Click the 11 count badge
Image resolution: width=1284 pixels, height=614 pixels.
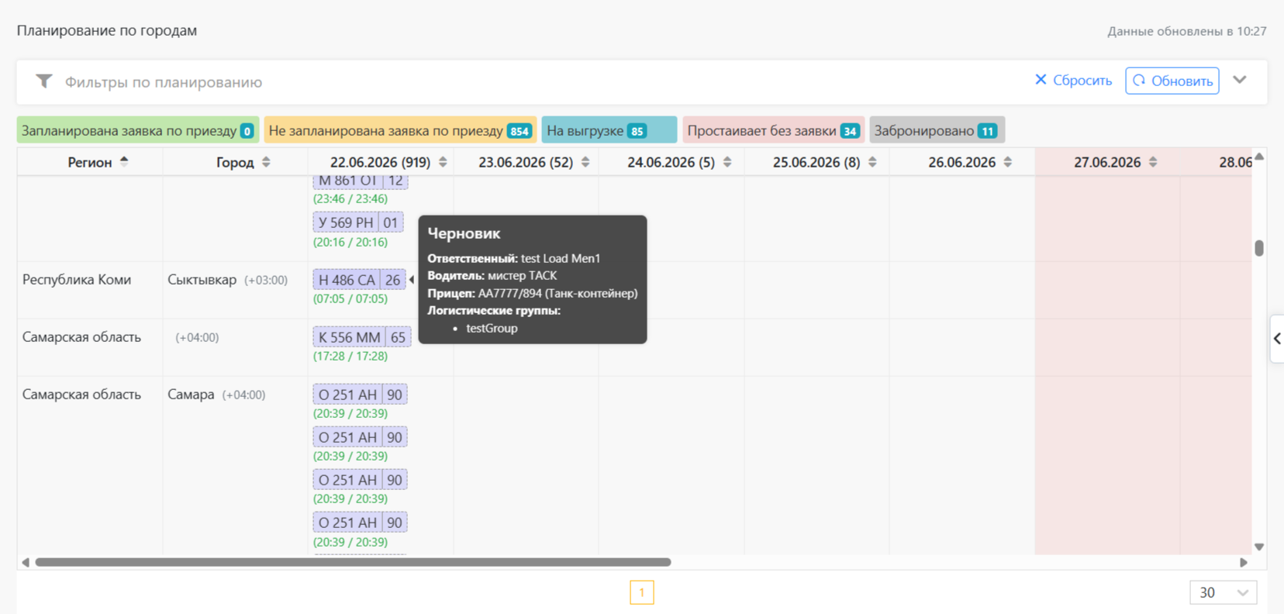988,131
